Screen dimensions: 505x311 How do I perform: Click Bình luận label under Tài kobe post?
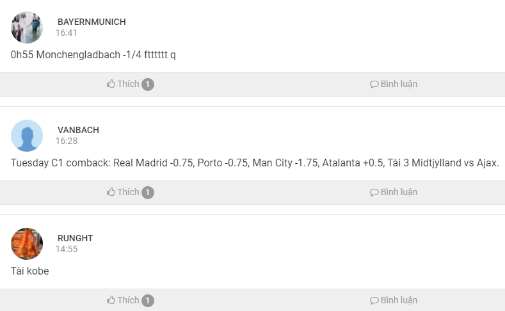[x=399, y=300]
